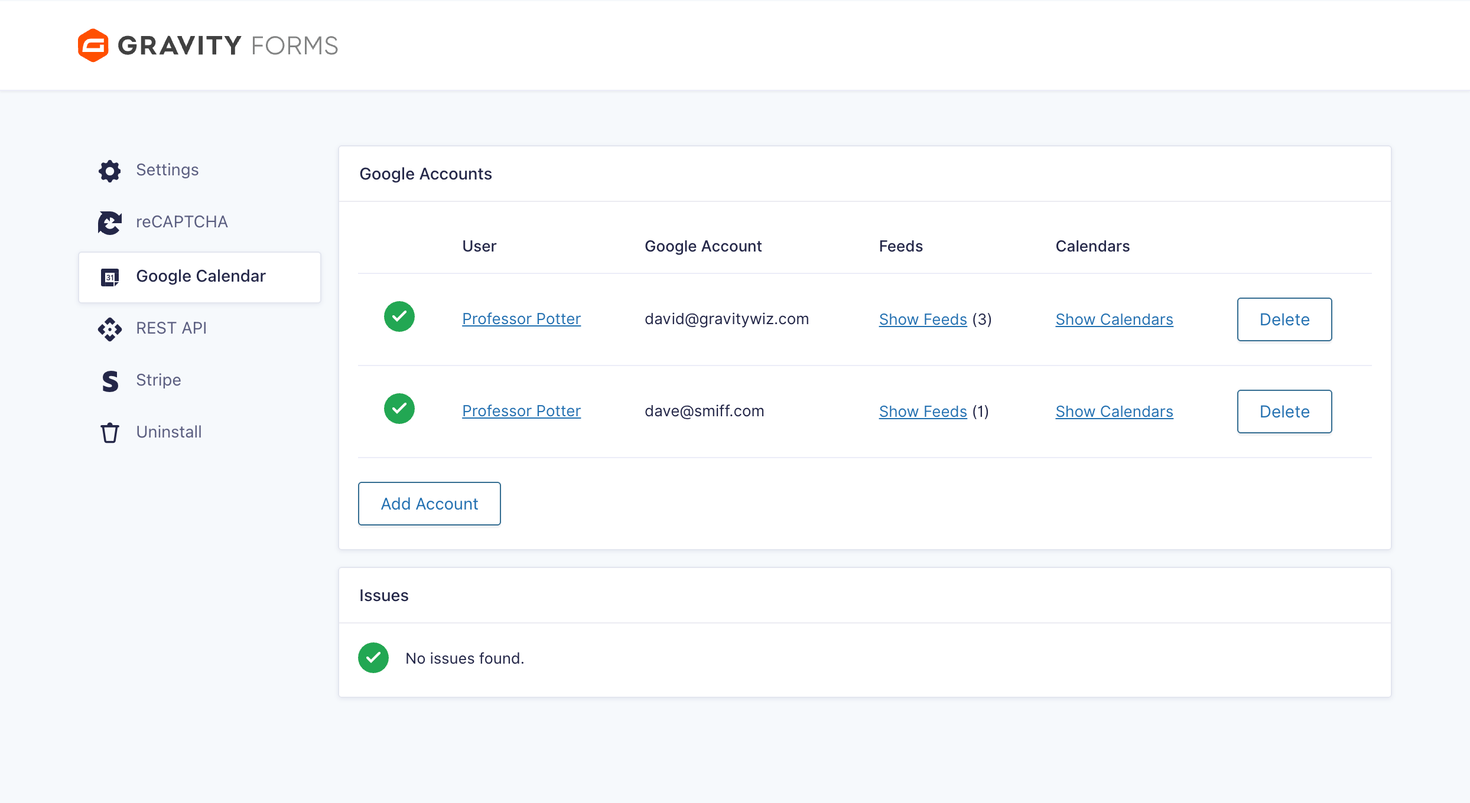Open Professor Potter link in first row

tap(521, 319)
